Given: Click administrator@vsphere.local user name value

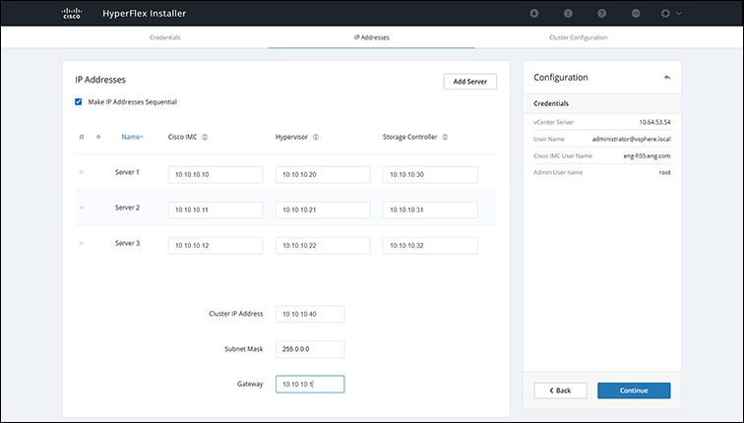Looking at the screenshot, I should tap(632, 139).
